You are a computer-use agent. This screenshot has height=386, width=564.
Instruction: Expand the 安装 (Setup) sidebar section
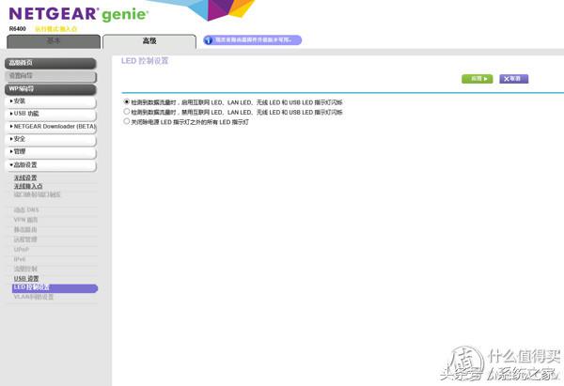point(51,101)
